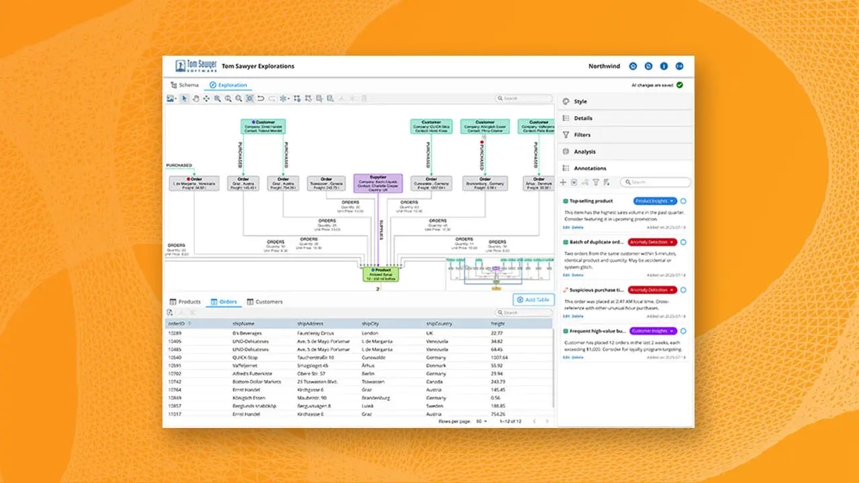The image size is (859, 483).
Task: Select the purple Supplier node
Action: click(378, 184)
